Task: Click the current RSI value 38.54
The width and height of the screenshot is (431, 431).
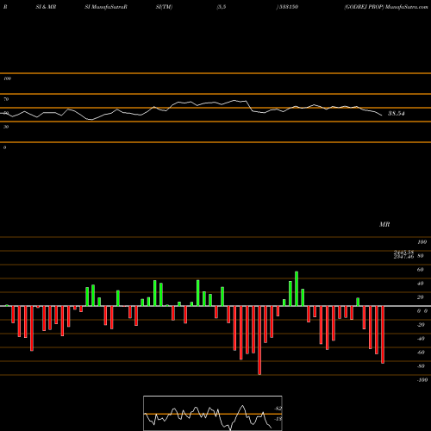Action: [397, 114]
